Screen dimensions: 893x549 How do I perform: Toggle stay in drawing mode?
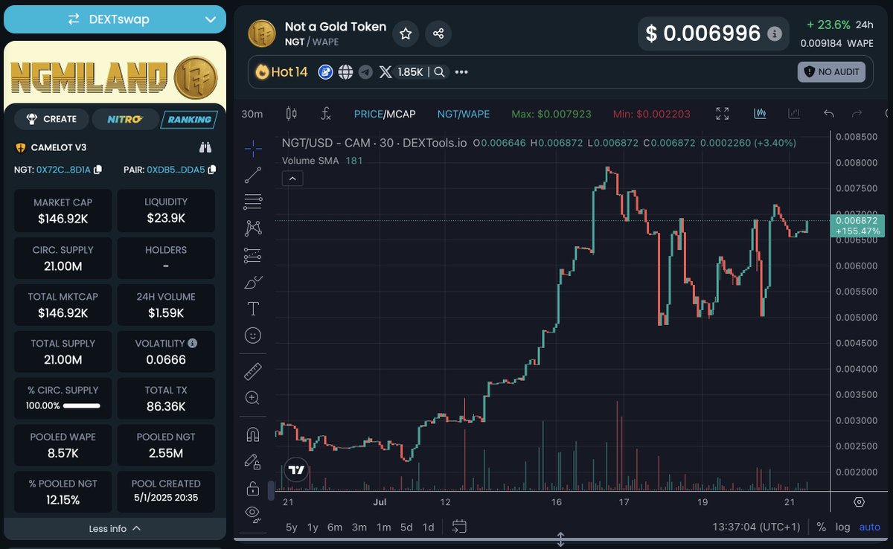(253, 461)
